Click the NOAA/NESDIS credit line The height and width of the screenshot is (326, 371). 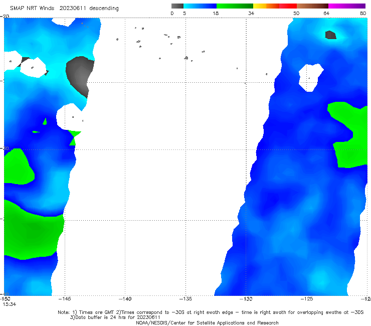point(207,322)
